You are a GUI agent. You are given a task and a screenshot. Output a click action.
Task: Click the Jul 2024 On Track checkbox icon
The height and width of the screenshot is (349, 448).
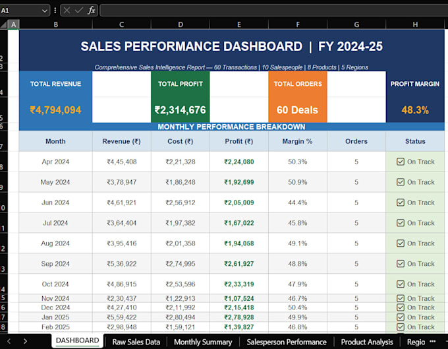[x=401, y=223]
